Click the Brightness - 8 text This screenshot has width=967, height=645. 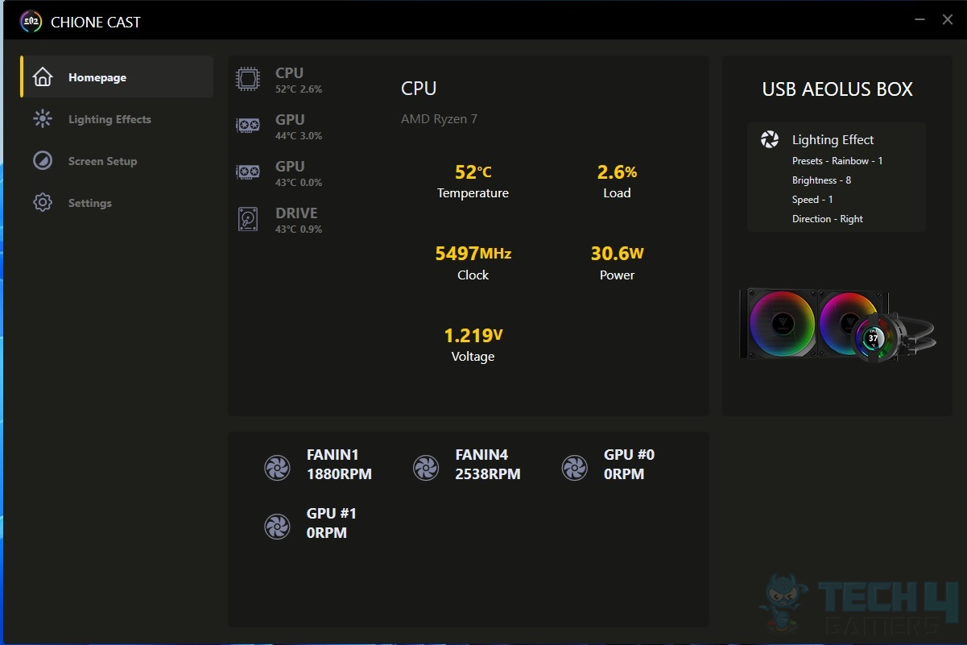[x=821, y=180]
